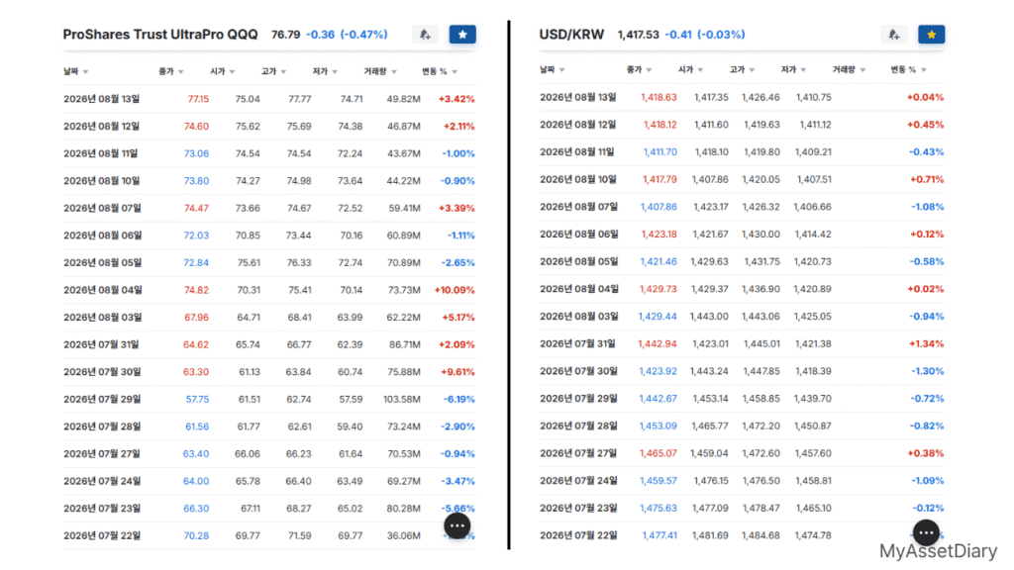Click USD/KRW change value +1.34%

click(926, 343)
